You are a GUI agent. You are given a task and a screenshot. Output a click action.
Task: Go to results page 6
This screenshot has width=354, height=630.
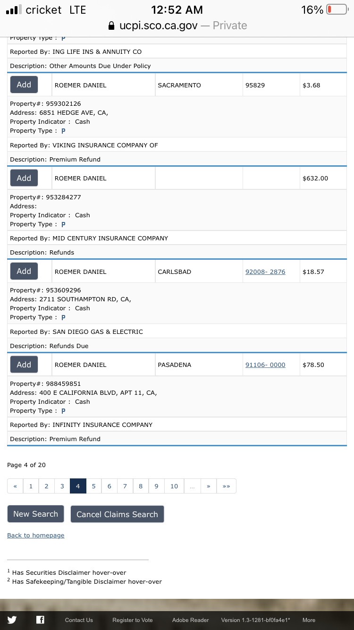tap(109, 486)
